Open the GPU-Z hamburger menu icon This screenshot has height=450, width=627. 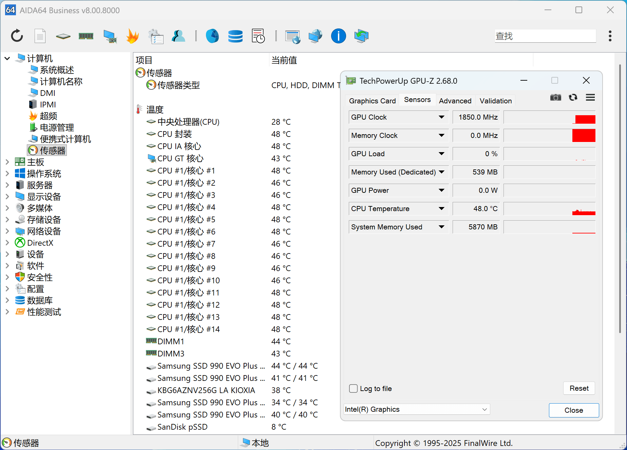(590, 98)
